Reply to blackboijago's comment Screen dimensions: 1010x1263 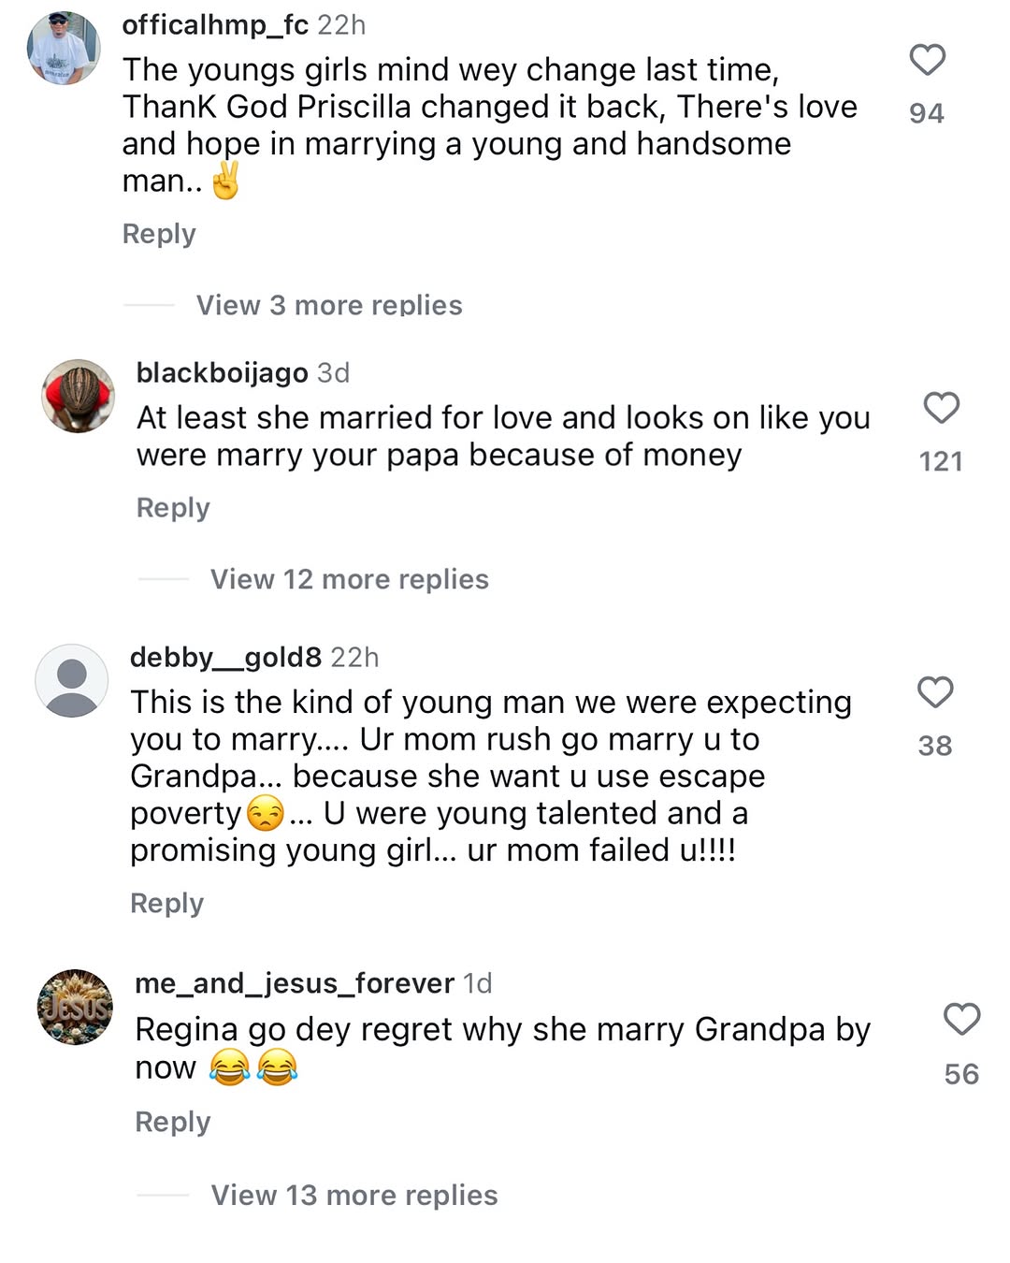point(173,508)
